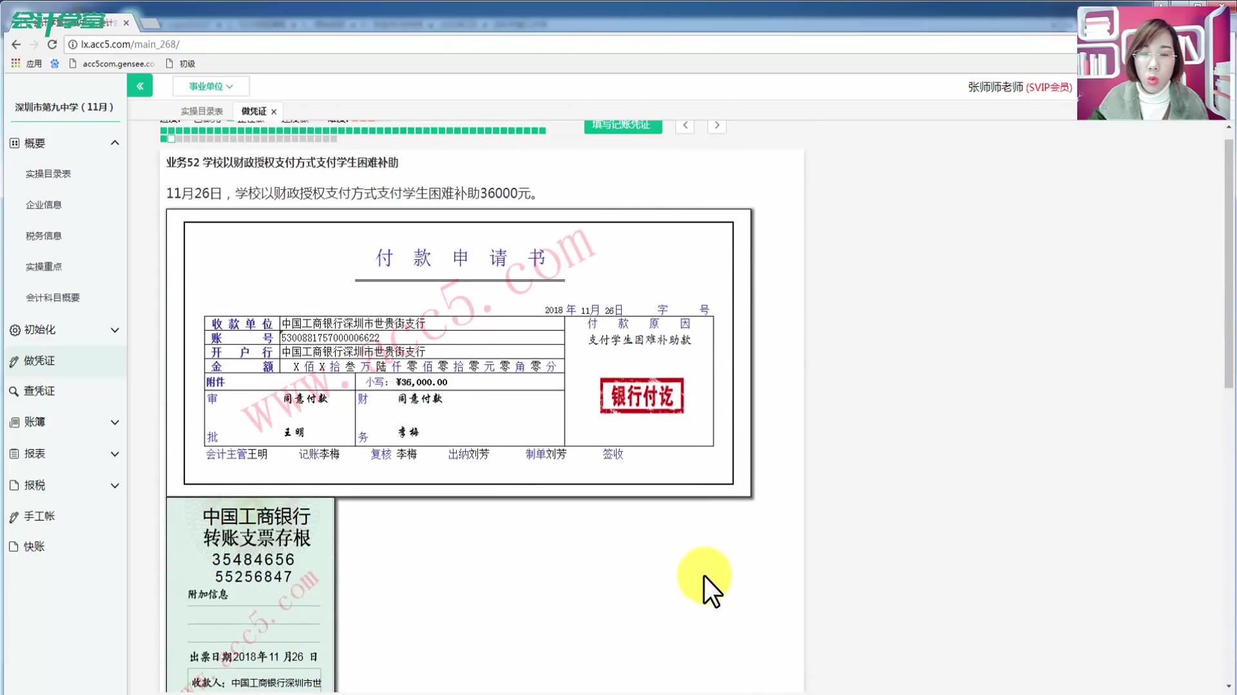This screenshot has height=695, width=1237.
Task: Click browser back arrow icon
Action: [x=16, y=44]
